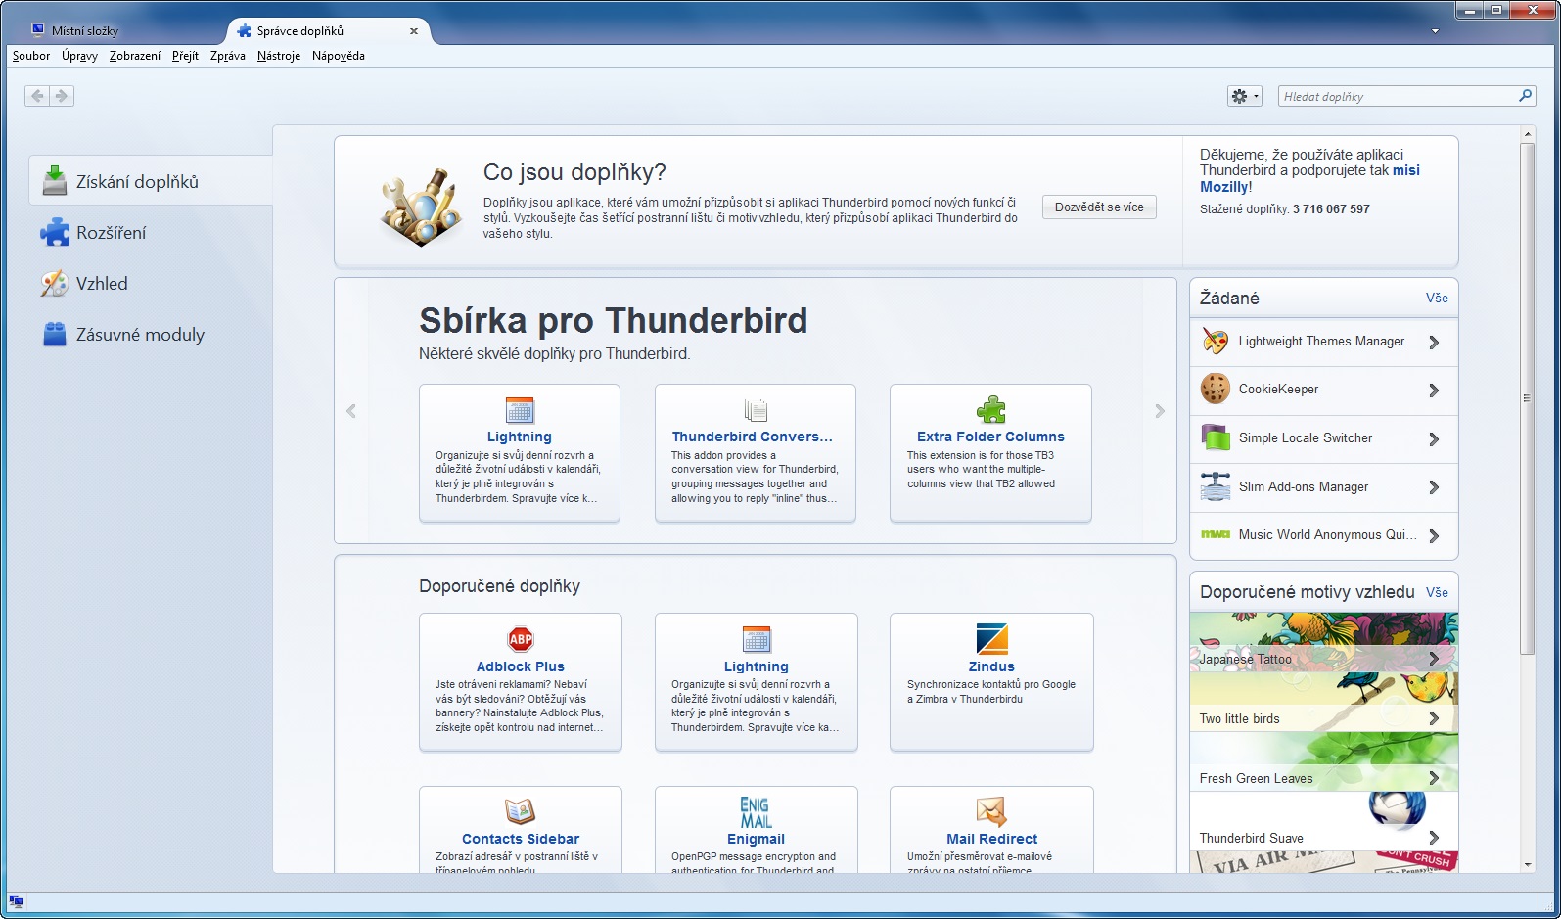
Task: Click the Lightweight Themes Manager icon
Action: [1216, 342]
